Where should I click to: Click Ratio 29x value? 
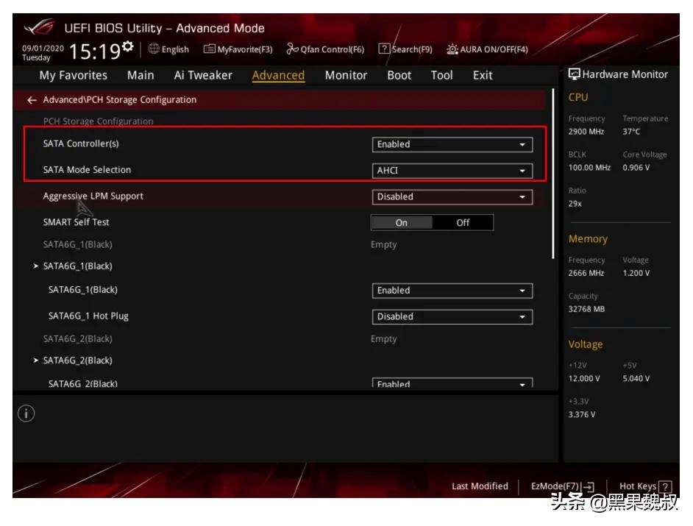tap(575, 204)
